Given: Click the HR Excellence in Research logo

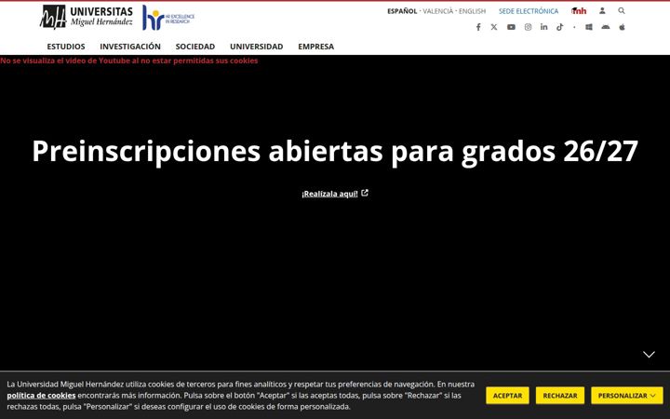Looking at the screenshot, I should (168, 18).
